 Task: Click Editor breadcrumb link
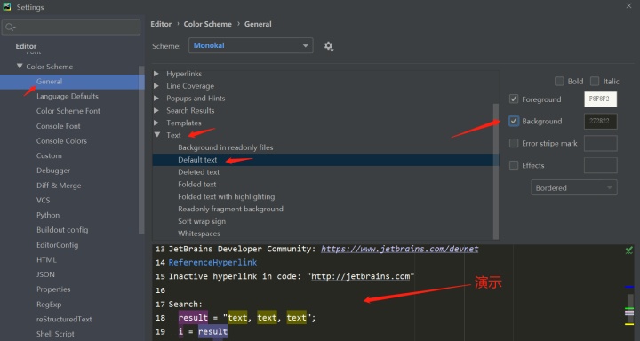click(x=161, y=24)
